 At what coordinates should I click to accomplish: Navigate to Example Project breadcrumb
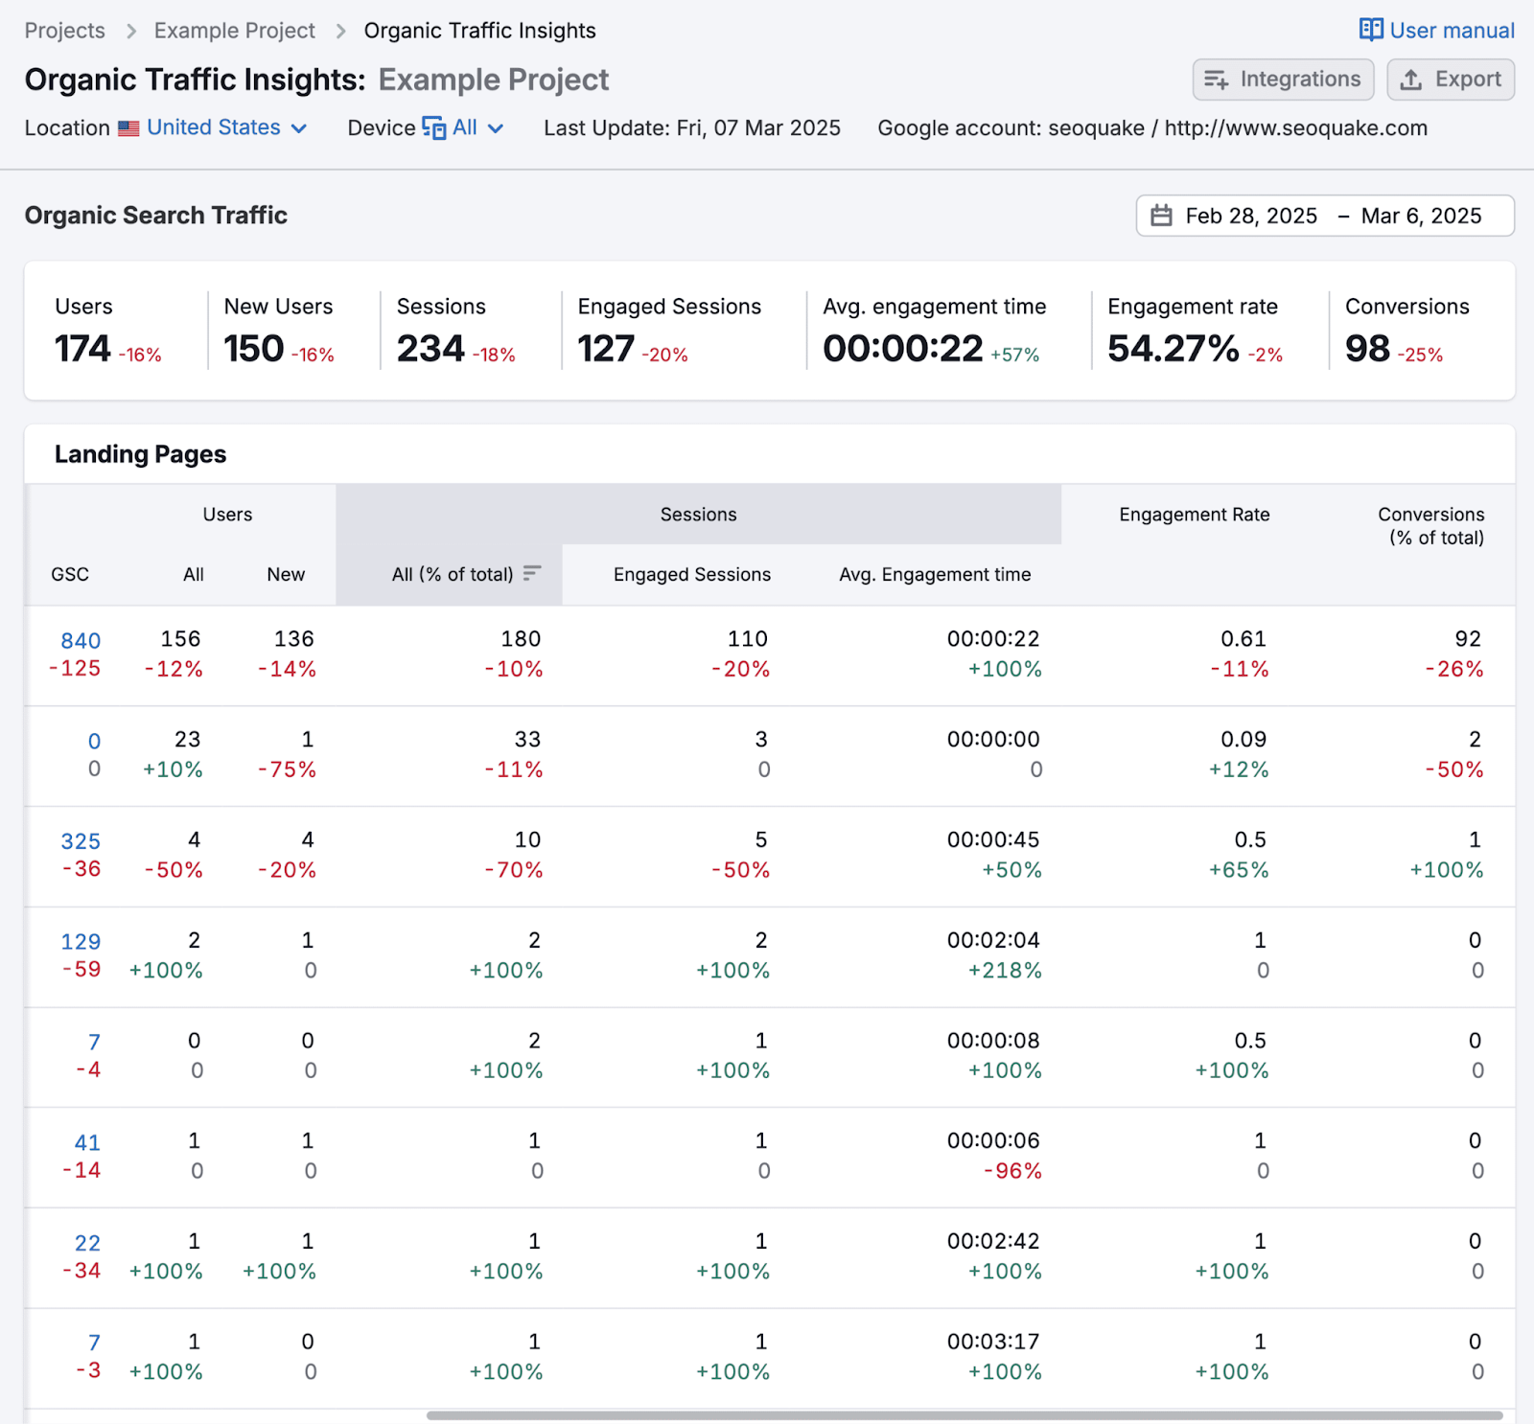235,31
